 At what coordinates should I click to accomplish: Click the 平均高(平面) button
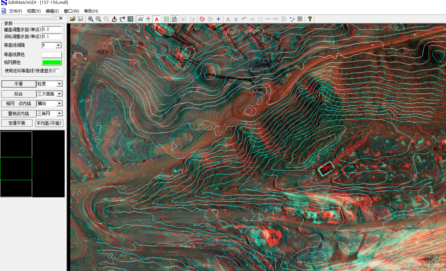click(49, 123)
